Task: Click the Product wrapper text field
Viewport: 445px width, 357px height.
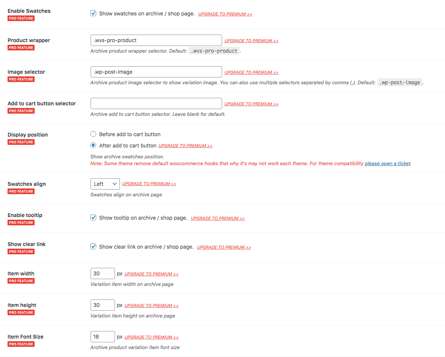Action: coord(156,40)
